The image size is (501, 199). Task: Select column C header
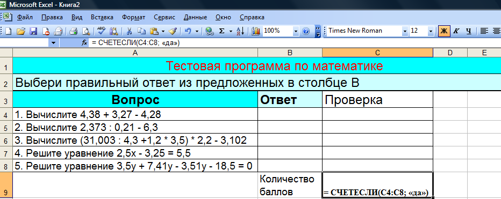[378, 53]
